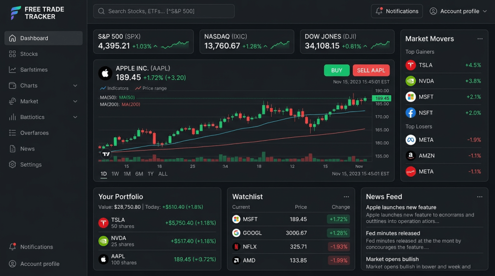Click the TSLA icon in Your Portfolio

(103, 223)
